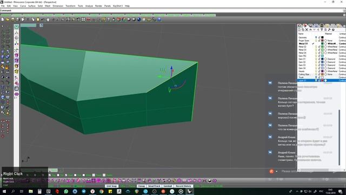Click the Cut scissors icon
This screenshot has width=346, height=195.
[28, 19]
